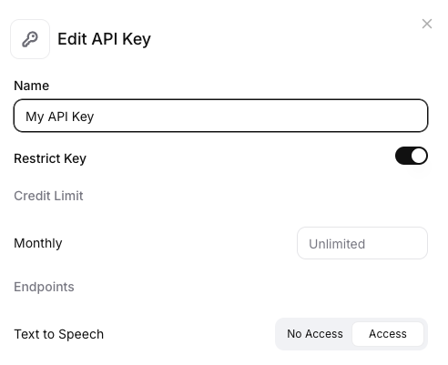Click the Endpoints section heading
The height and width of the screenshot is (365, 448).
pos(44,287)
